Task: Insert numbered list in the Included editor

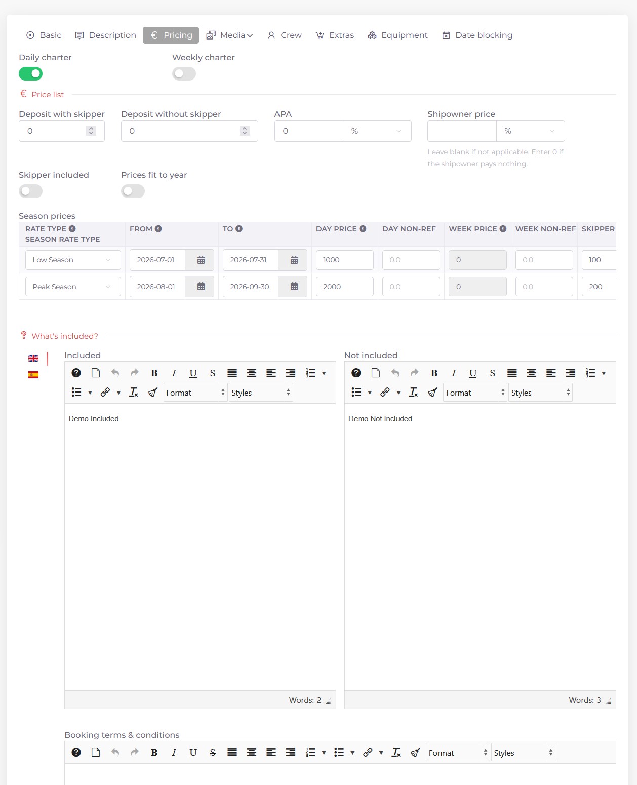Action: pyautogui.click(x=311, y=373)
